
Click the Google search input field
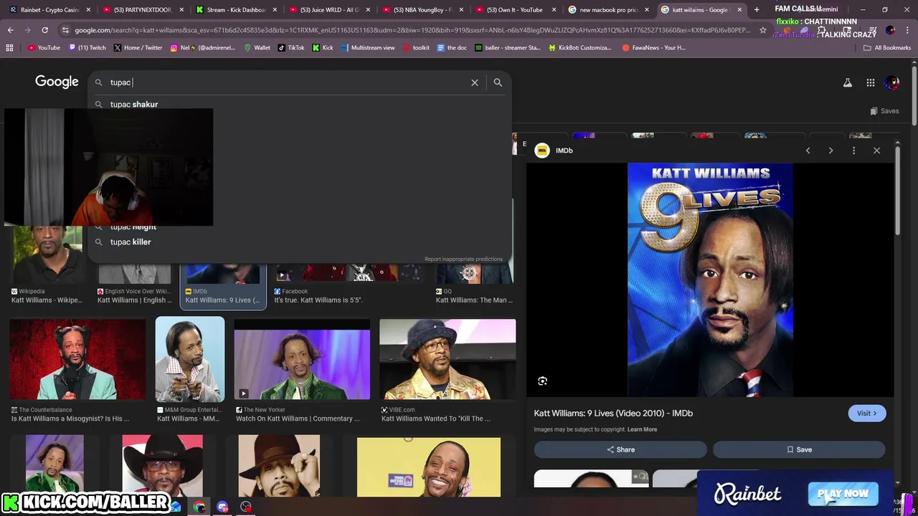287,82
